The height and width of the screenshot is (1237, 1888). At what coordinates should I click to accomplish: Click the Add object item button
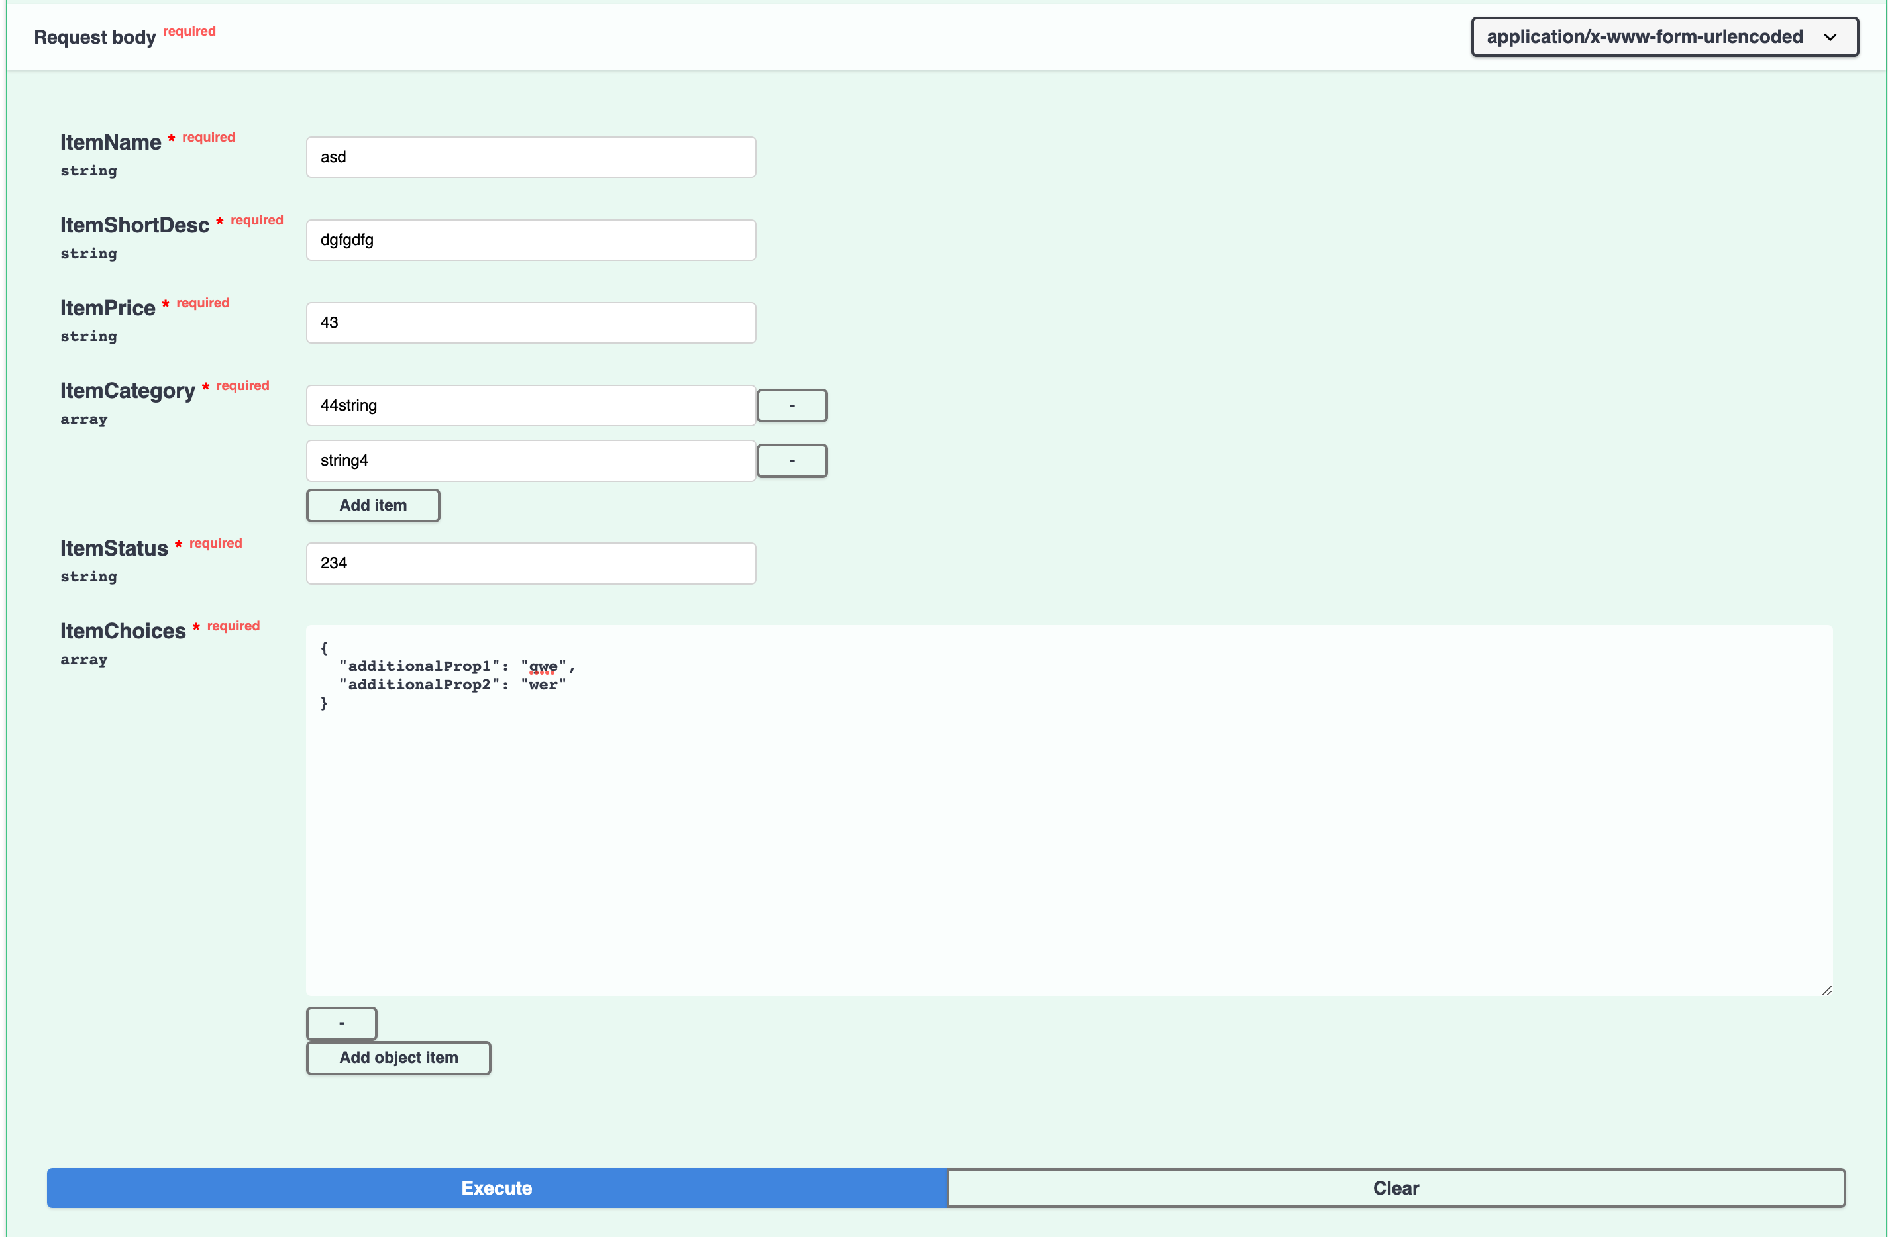point(397,1058)
